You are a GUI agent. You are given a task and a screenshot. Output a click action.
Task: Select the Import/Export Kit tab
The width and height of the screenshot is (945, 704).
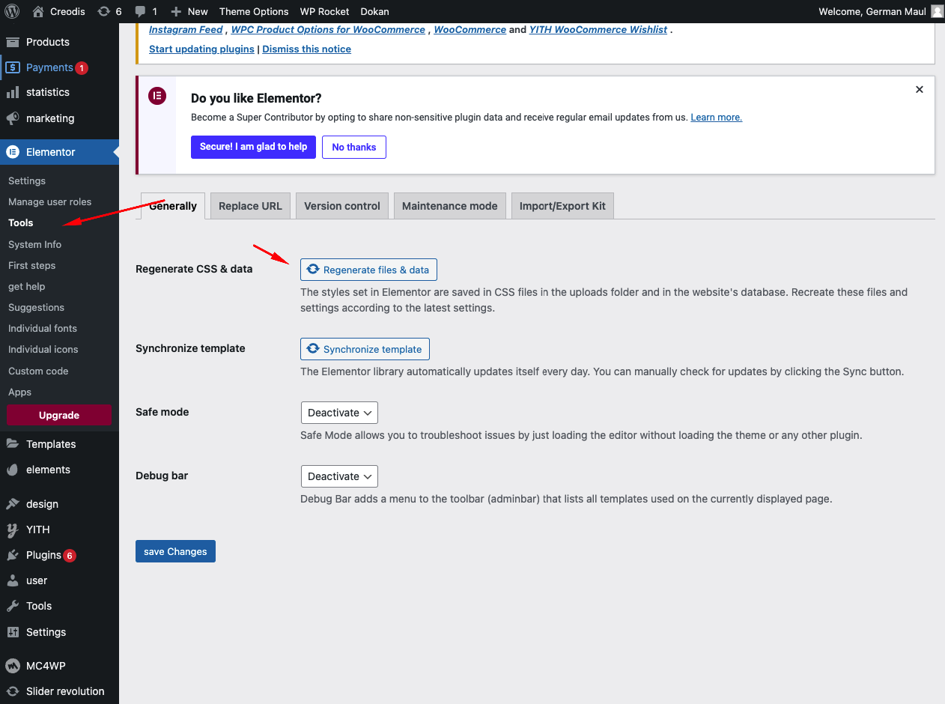[562, 206]
